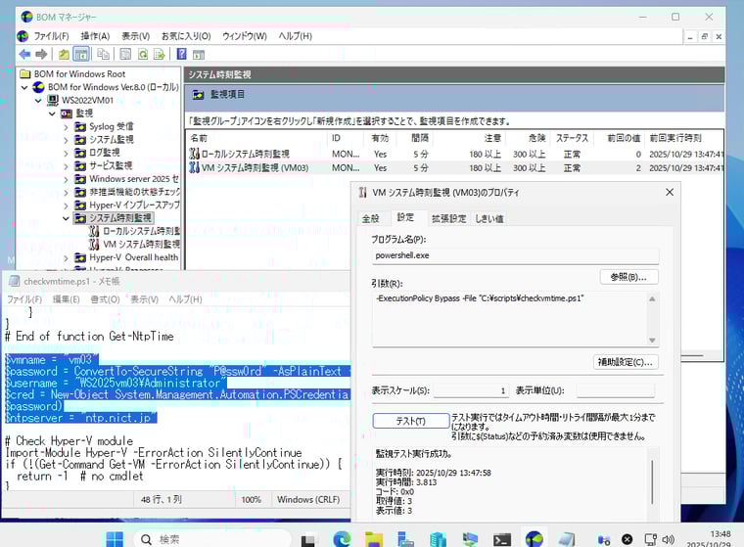Image resolution: width=744 pixels, height=547 pixels.
Task: Open the terminal icon in the taskbar
Action: [502, 539]
